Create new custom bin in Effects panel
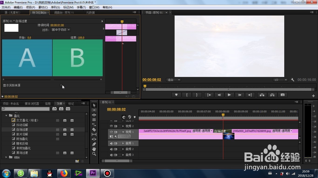The image size is (318, 178). point(77,161)
